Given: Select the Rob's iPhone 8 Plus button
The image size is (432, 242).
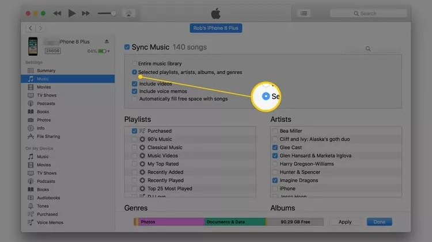Looking at the screenshot, I should 216,28.
